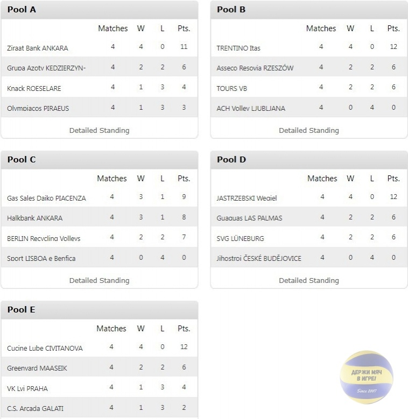408x419 pixels.
Task: Click the Halkbank ANKARA row
Action: point(100,217)
